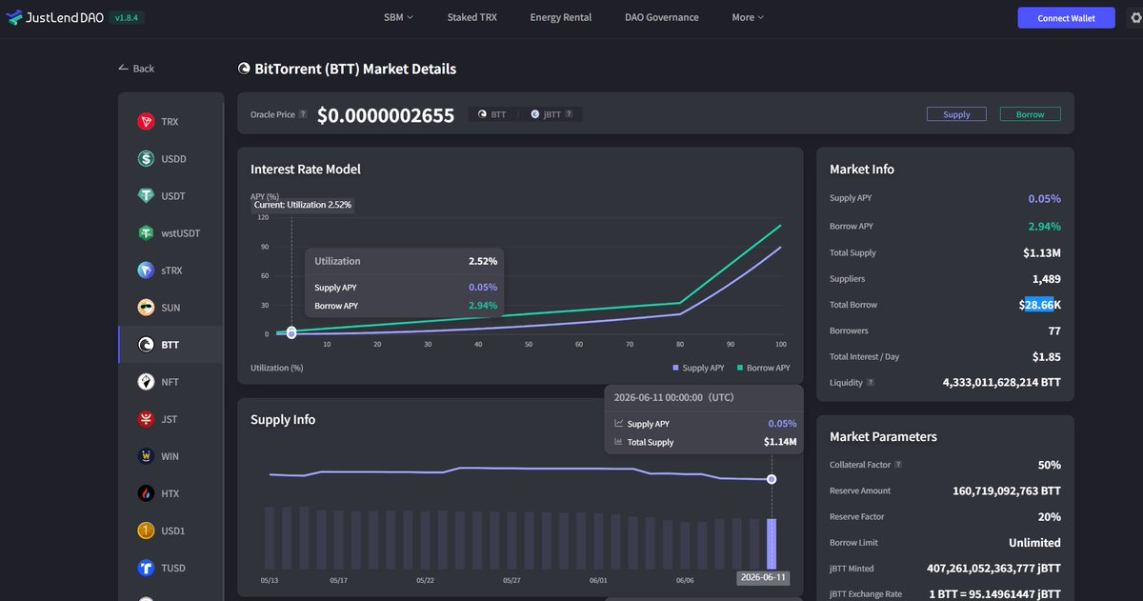Viewport: 1143px width, 601px height.
Task: Click the 06/01 bar in Supply Info chart
Action: click(598, 541)
